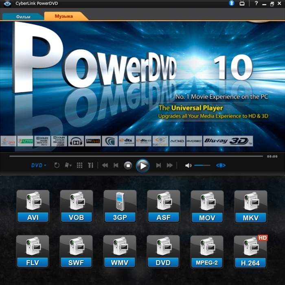Image resolution: width=285 pixels, height=285 pixels.
Task: Click the playback seek bar
Action: coord(136,156)
